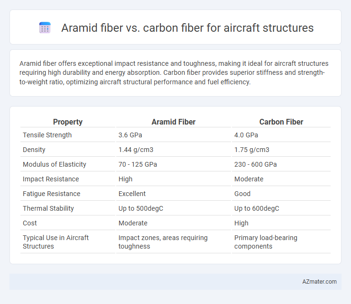
Task: Select the 'Tensile Strength' row label
Action: (47, 135)
